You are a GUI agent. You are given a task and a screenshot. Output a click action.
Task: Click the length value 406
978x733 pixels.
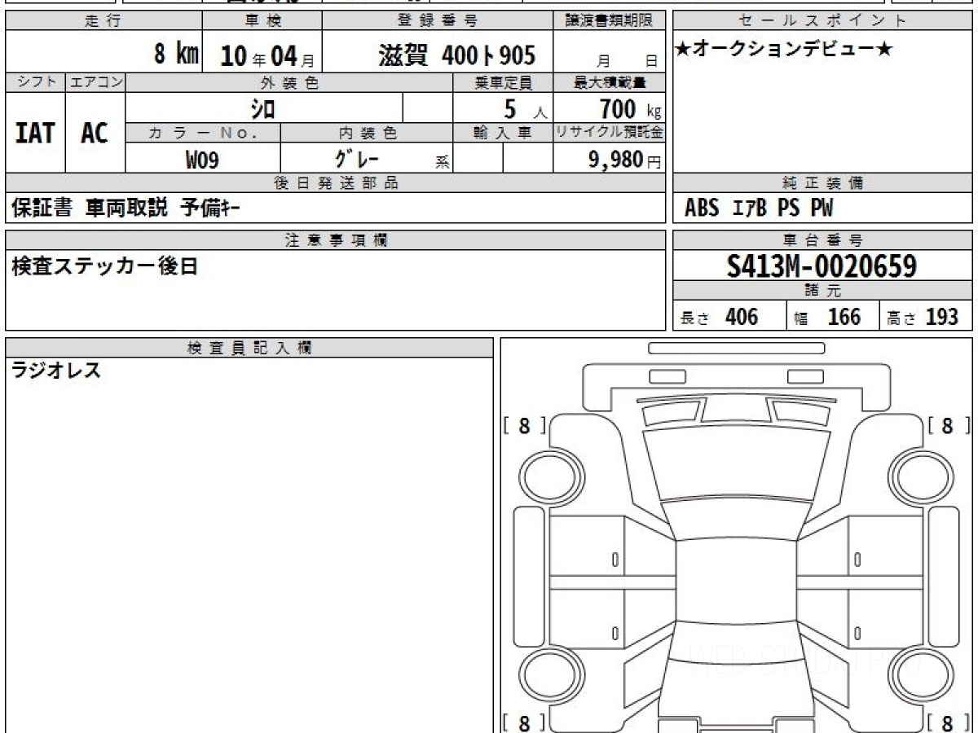pyautogui.click(x=742, y=316)
